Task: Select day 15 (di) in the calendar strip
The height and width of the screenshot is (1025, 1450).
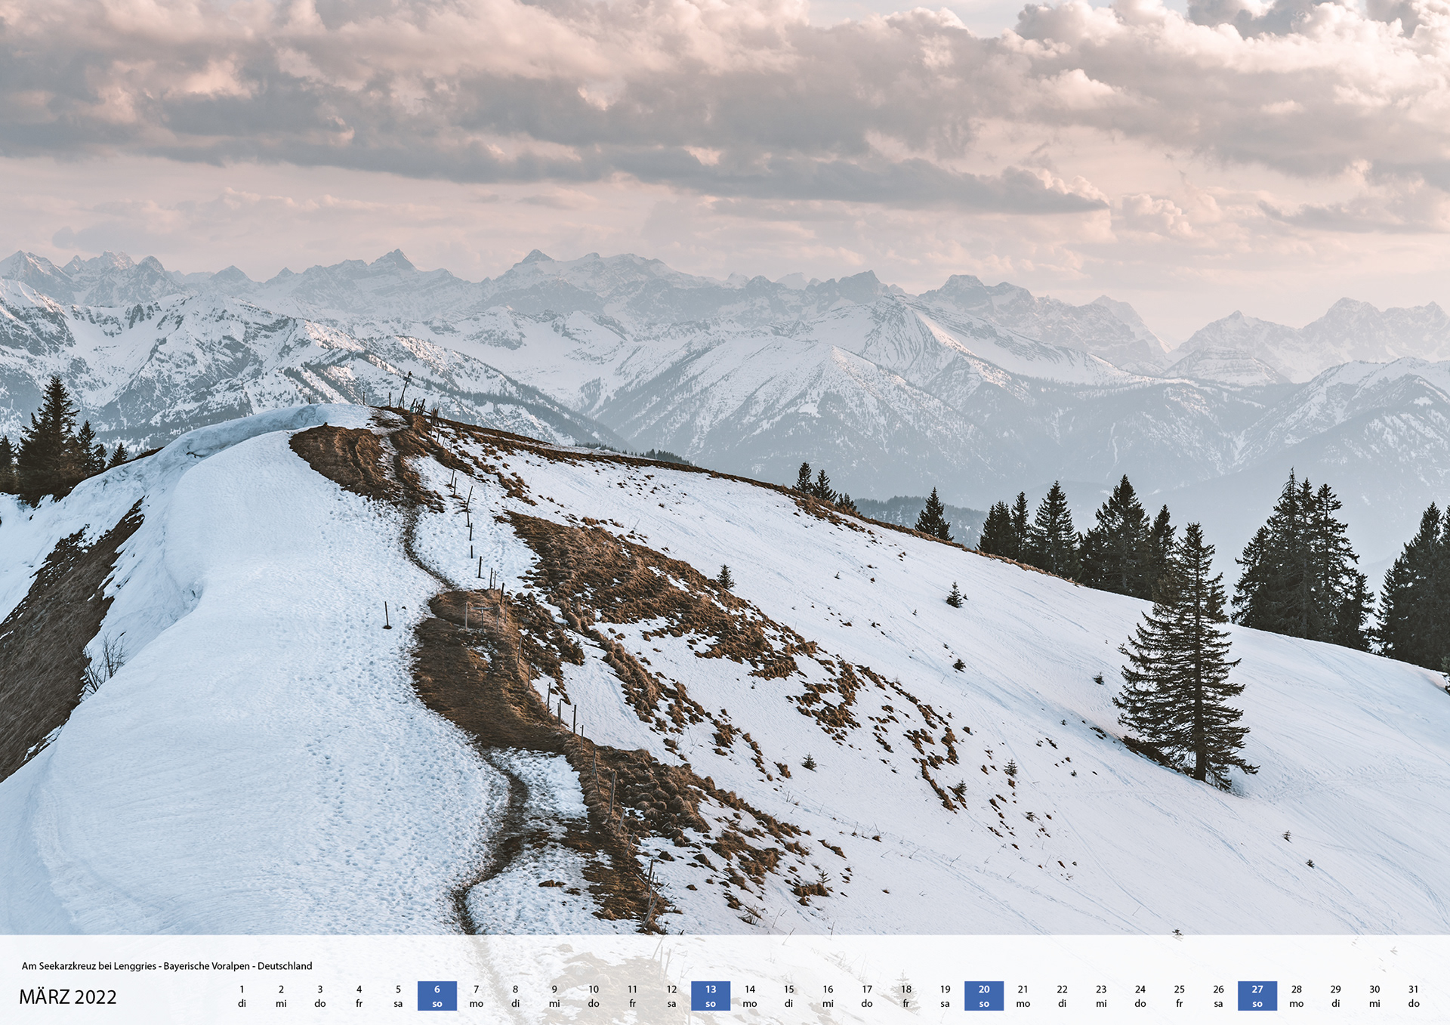Action: click(788, 996)
